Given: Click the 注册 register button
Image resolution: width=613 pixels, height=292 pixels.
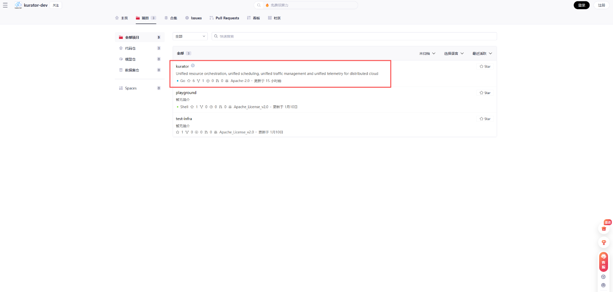Looking at the screenshot, I should tap(601, 5).
